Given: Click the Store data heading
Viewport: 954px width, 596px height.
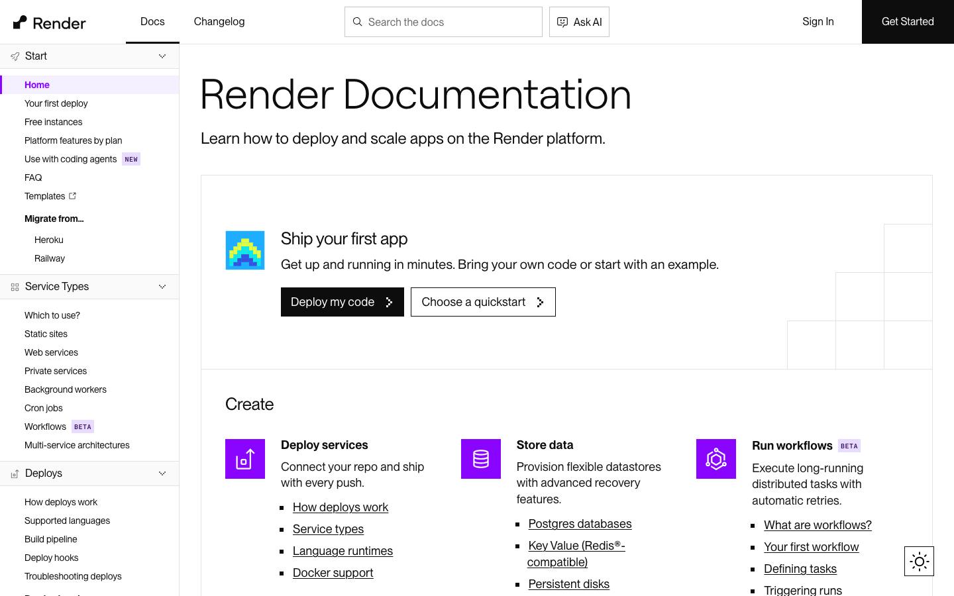Looking at the screenshot, I should coord(545,445).
